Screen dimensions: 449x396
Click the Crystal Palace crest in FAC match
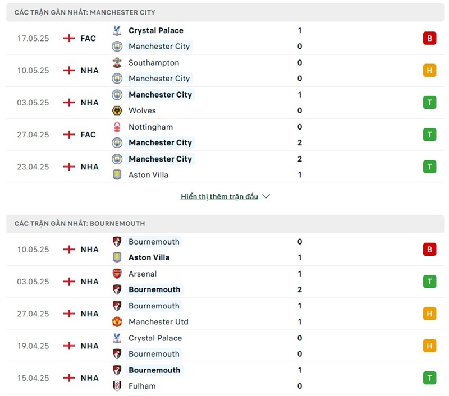(117, 31)
